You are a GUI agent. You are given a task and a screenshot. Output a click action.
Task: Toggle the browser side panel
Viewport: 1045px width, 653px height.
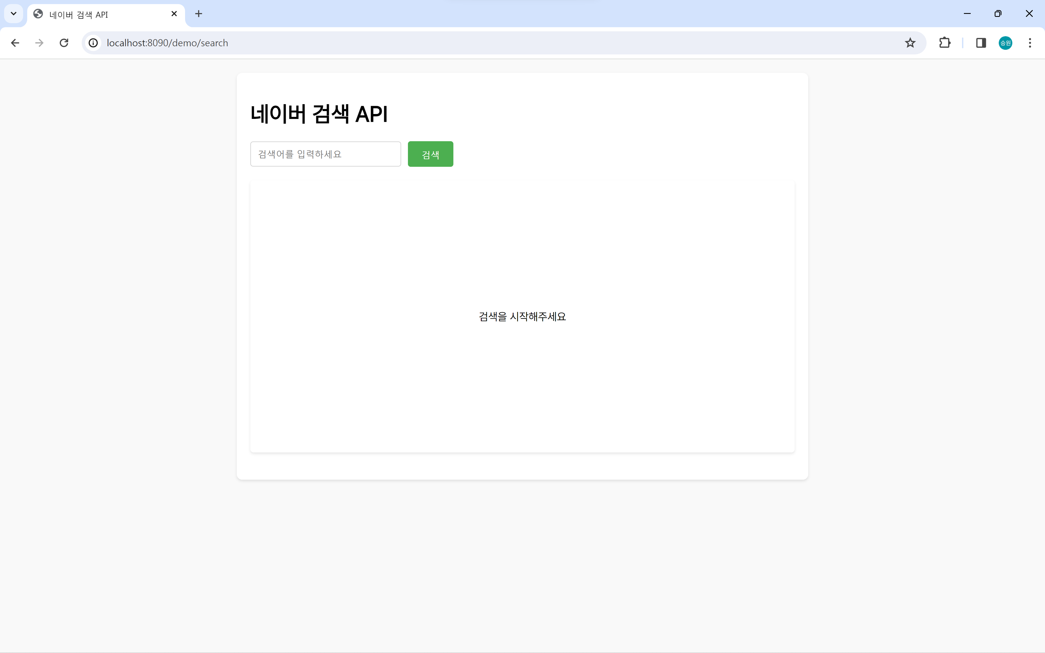tap(981, 43)
